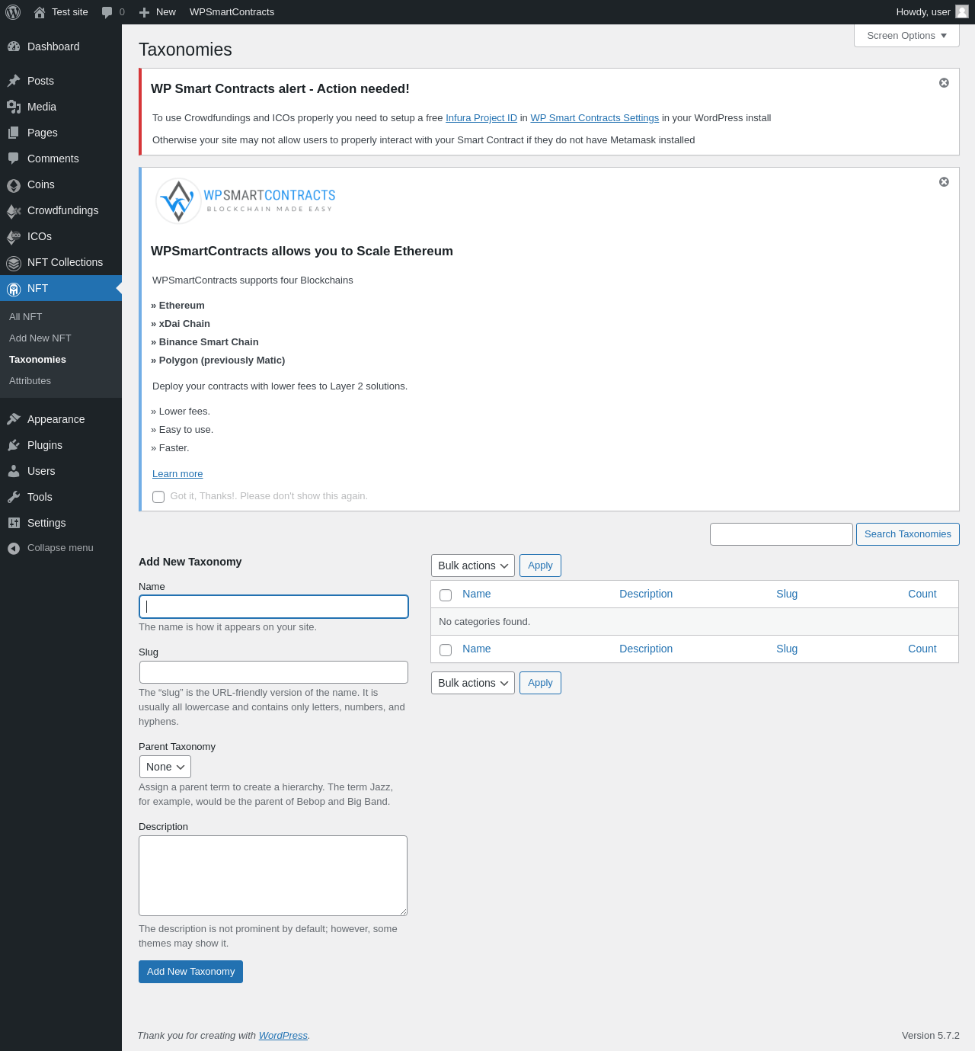Click the Users person icon
This screenshot has width=975, height=1051.
click(x=14, y=471)
